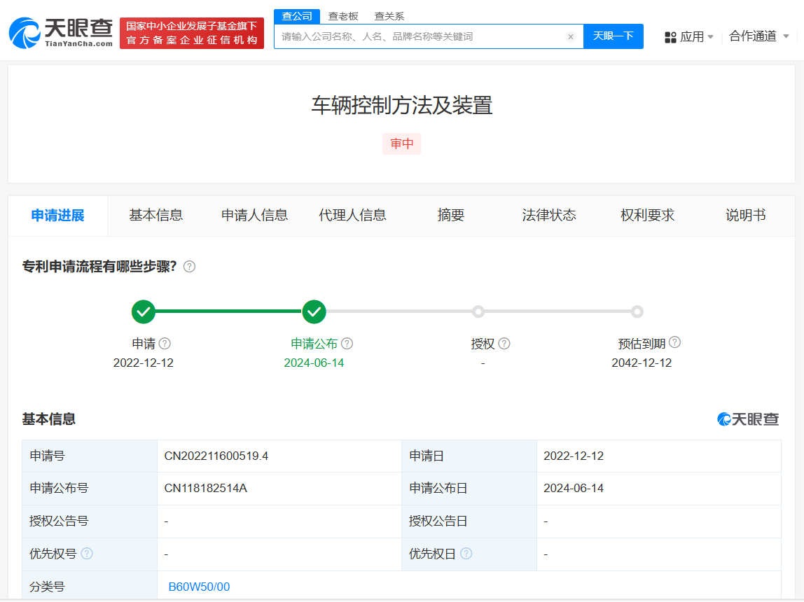Open classification number link B60W50/00
The image size is (804, 602).
[x=198, y=587]
